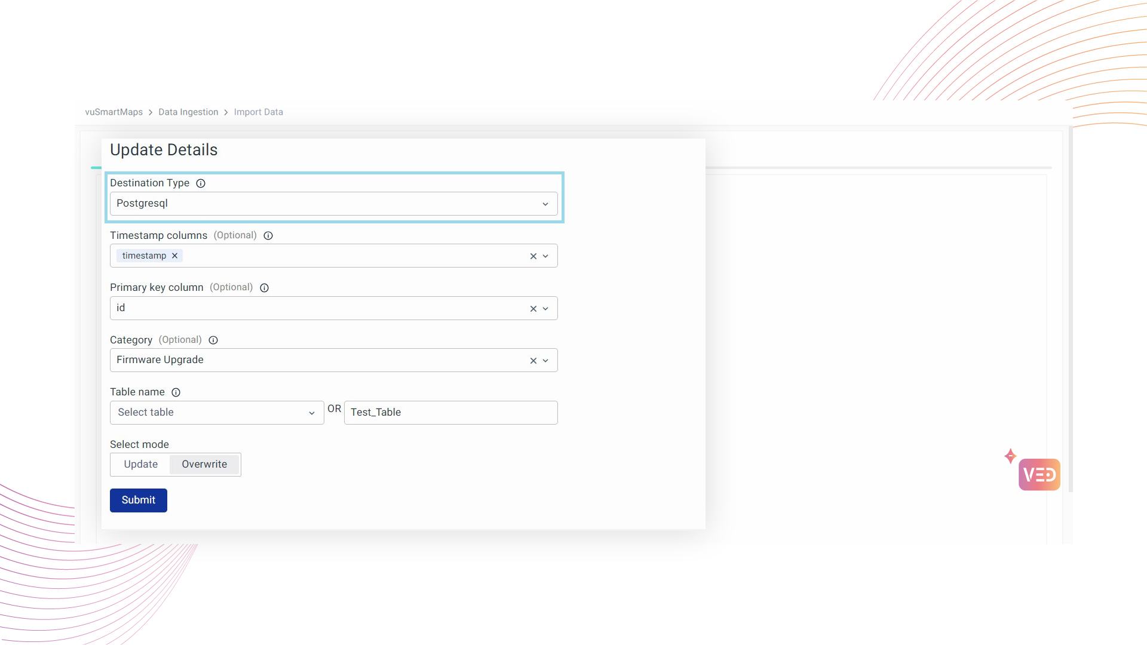Clear all Timestamp columns selections

533,256
